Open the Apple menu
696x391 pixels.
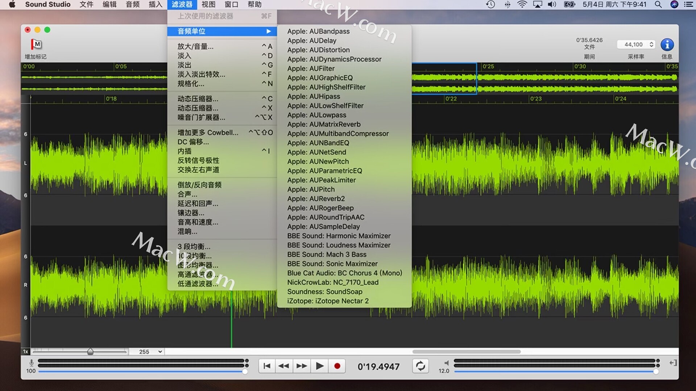(x=12, y=4)
